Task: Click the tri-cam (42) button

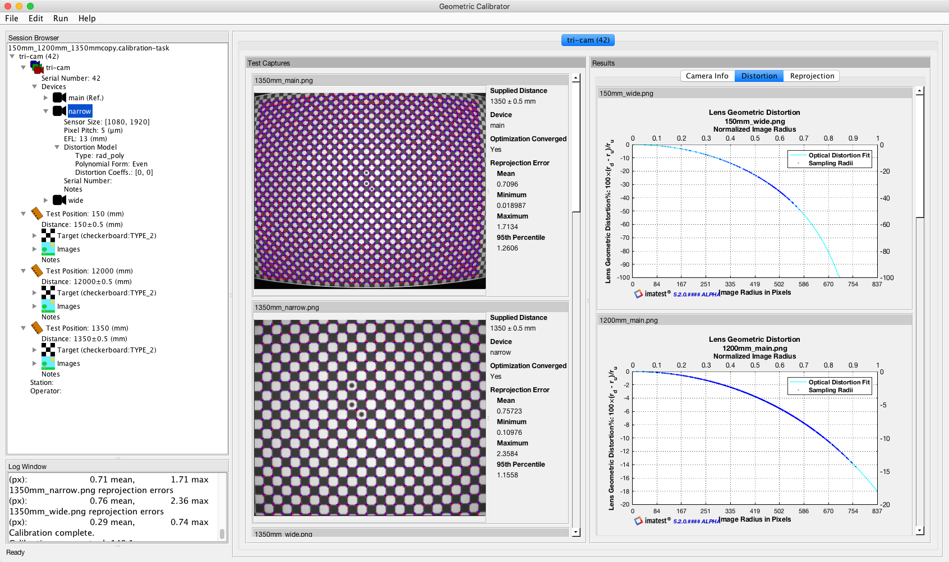Action: 588,40
